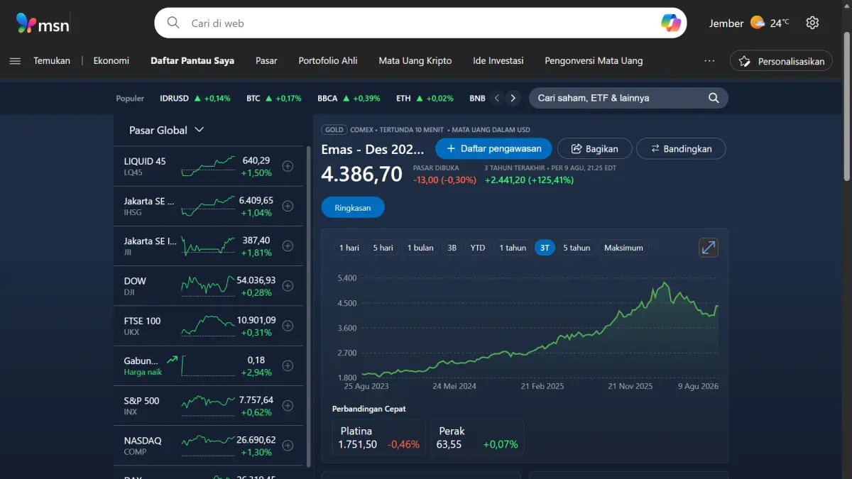The image size is (852, 479).
Task: Show more navigation options (three dots)
Action: [x=709, y=61]
